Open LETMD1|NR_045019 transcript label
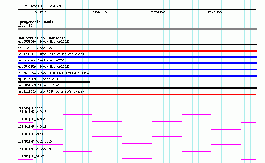This screenshot has width=265, height=163. point(32,126)
